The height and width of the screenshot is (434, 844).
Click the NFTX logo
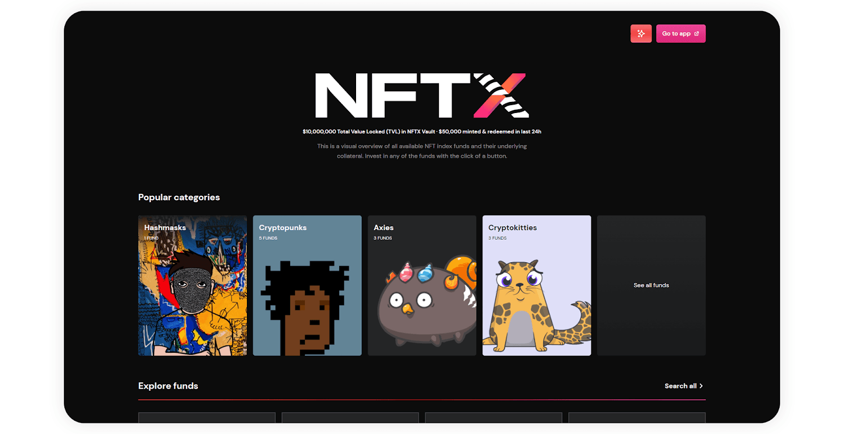click(x=421, y=96)
